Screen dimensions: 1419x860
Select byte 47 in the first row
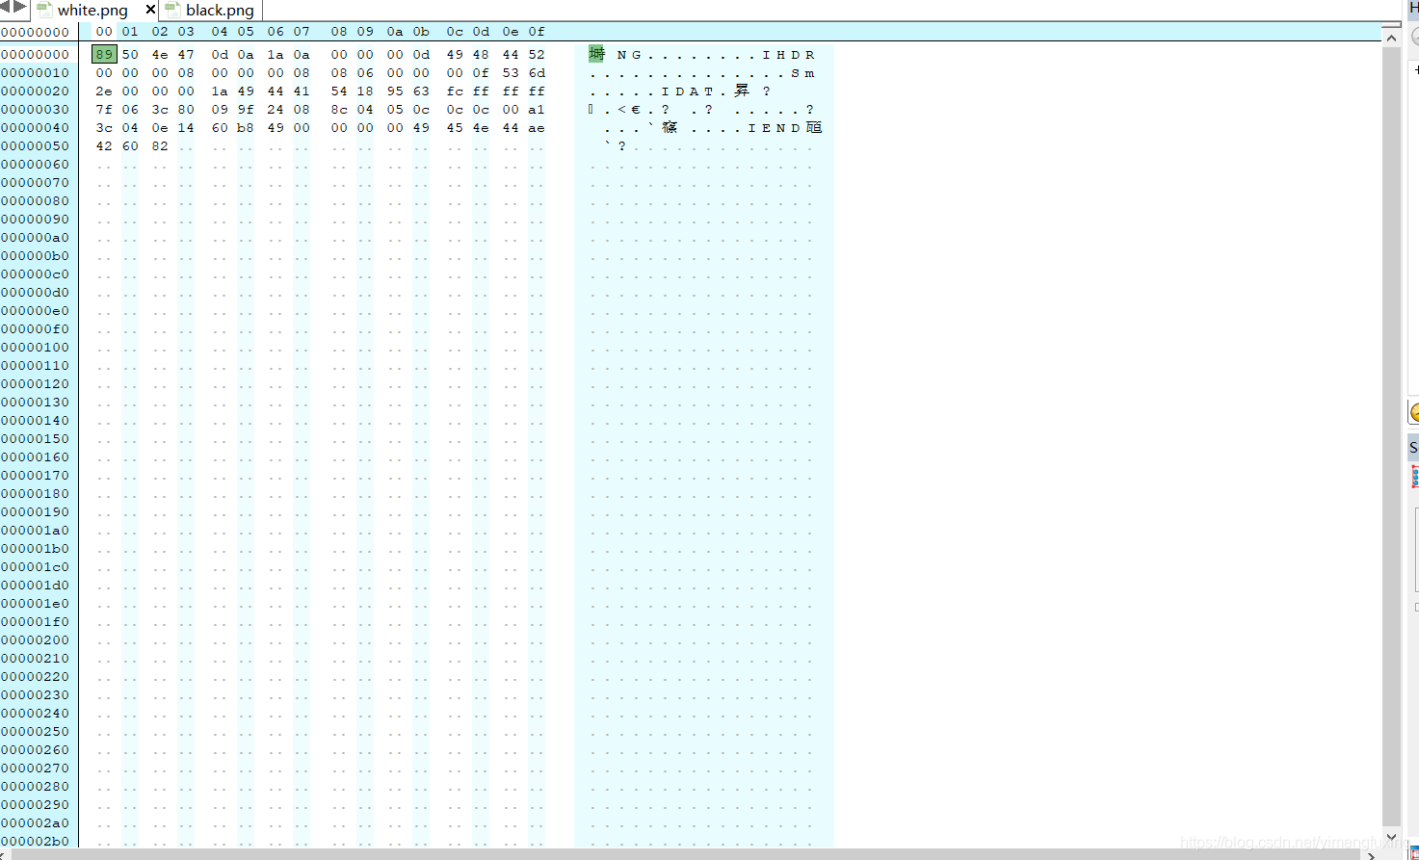[x=186, y=55]
